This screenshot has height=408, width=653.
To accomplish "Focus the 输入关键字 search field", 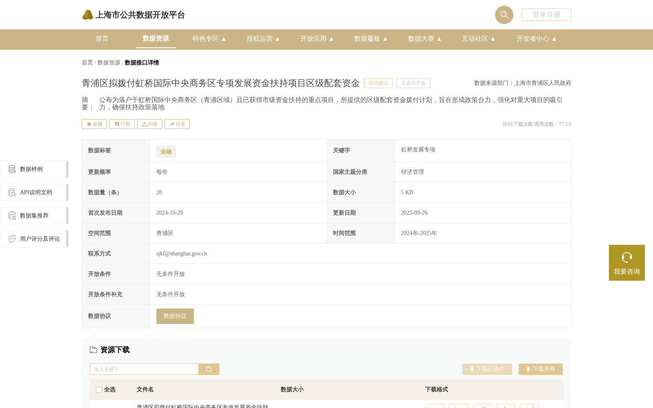I will pyautogui.click(x=144, y=369).
